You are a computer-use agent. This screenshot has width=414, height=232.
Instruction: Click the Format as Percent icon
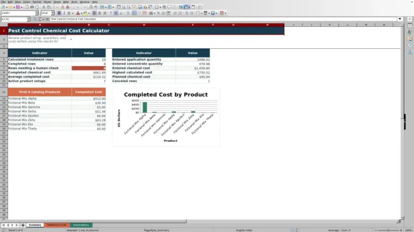pyautogui.click(x=158, y=13)
